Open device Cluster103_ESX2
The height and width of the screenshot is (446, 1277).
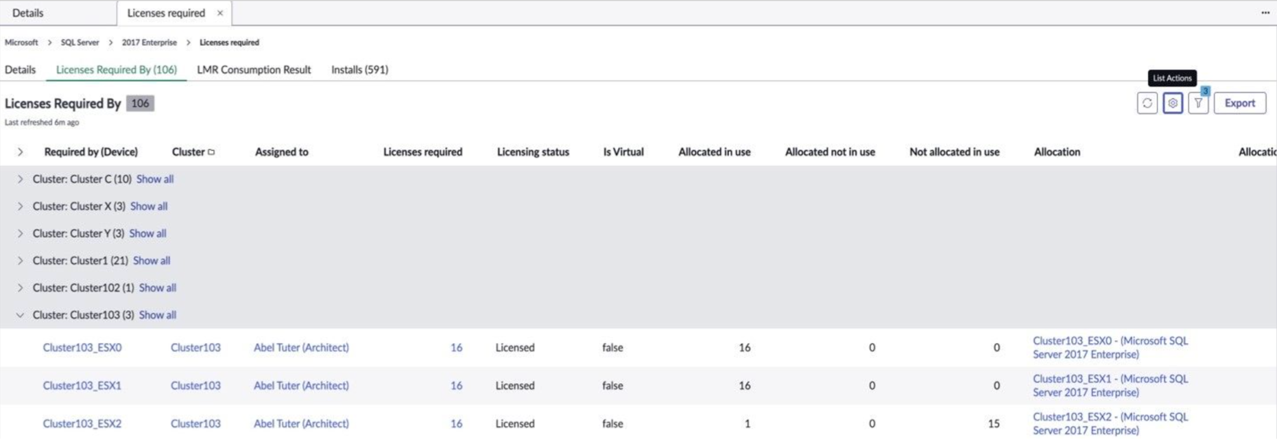tap(82, 424)
